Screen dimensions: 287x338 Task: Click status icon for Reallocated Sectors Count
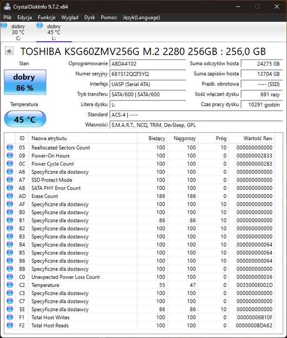click(x=10, y=147)
